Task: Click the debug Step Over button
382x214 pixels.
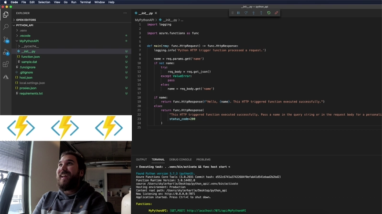Action: coord(246,13)
